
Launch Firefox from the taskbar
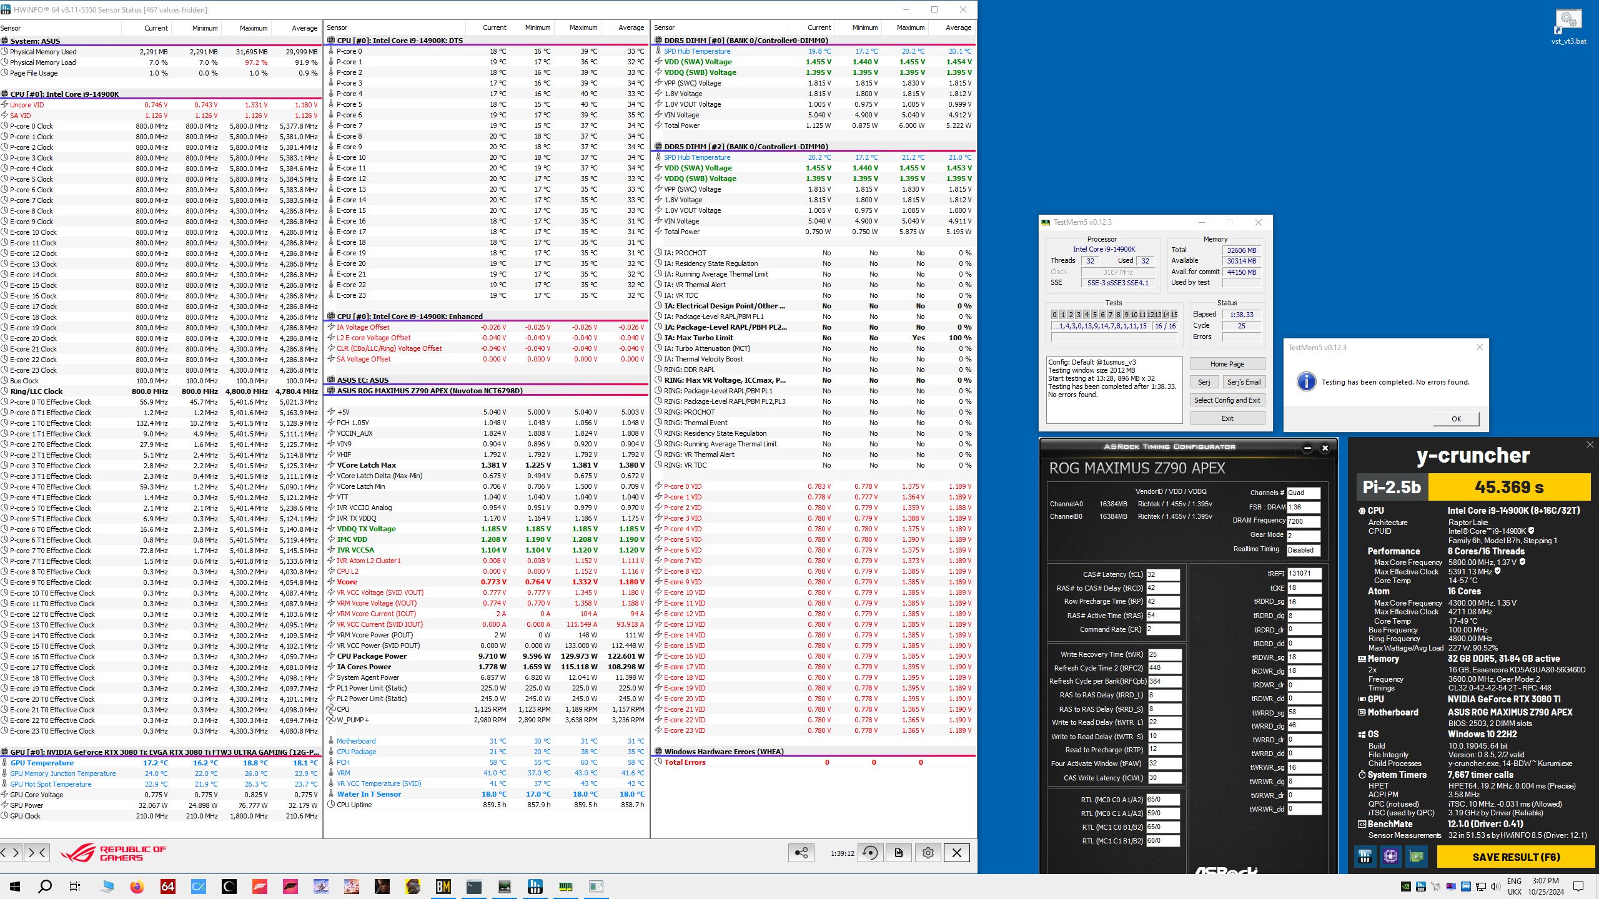click(x=137, y=887)
